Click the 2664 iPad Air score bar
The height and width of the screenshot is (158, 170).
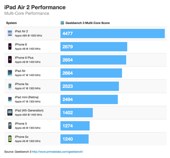click(91, 73)
